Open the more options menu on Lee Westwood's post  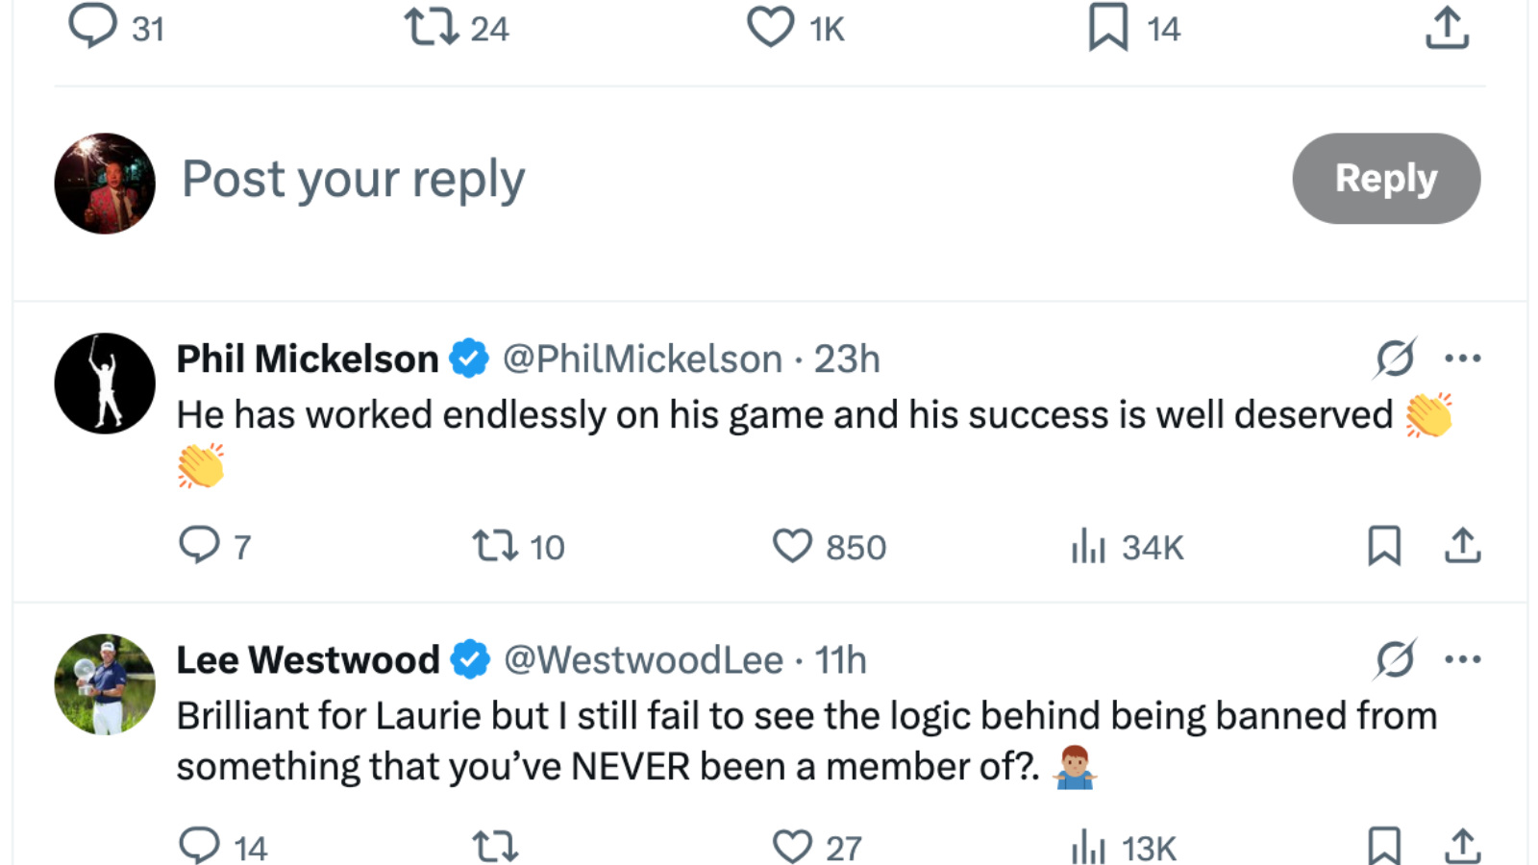(1463, 659)
